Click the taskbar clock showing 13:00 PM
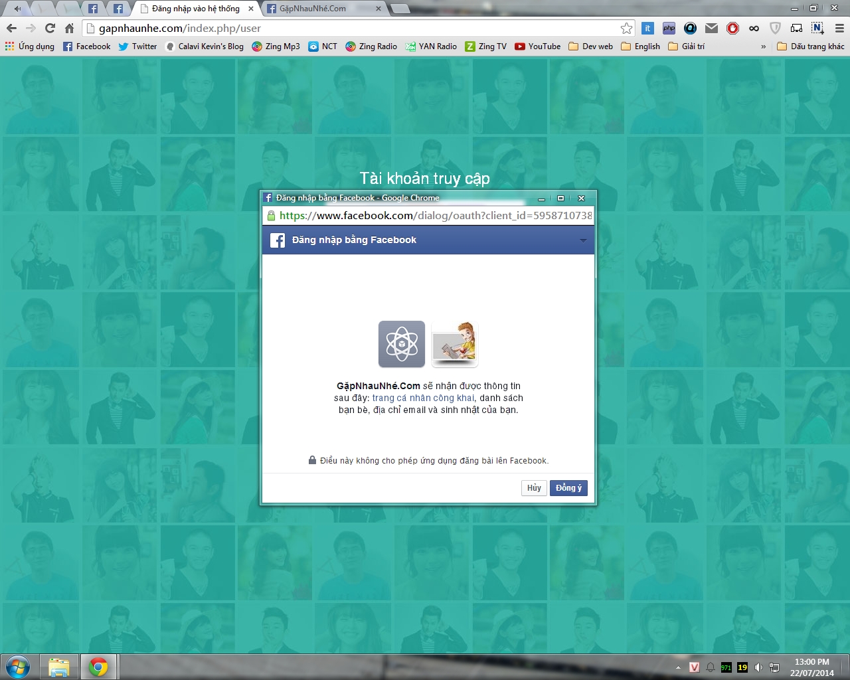The height and width of the screenshot is (680, 850). tap(811, 667)
